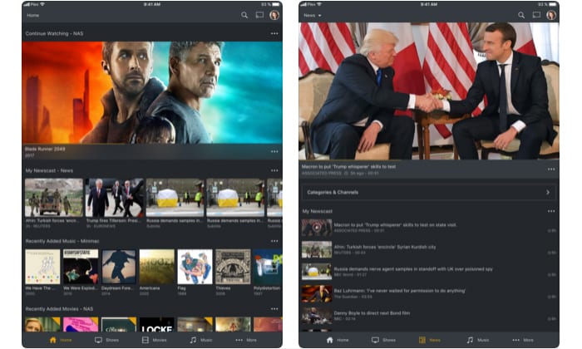Open search on the left Home screen
The height and width of the screenshot is (349, 582).
[244, 15]
